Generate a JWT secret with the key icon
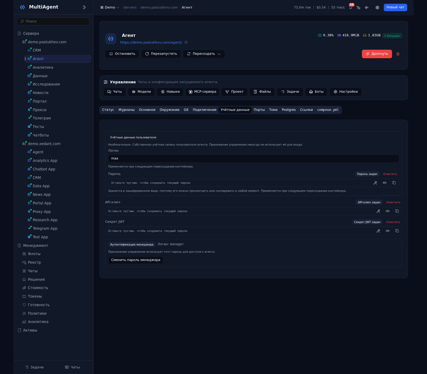Viewport: 427px width, 374px height. coord(378,231)
